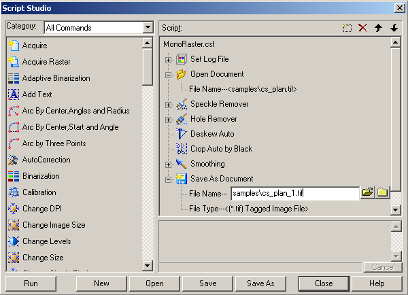Screen dimensions: 408x295
Task: Expand the Smoothing step node
Action: coord(168,164)
